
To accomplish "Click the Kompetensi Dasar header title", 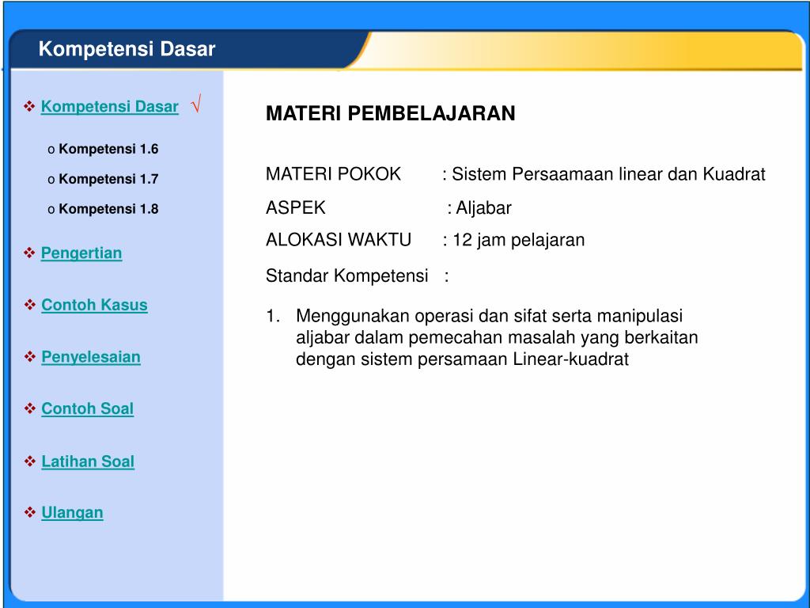I will pos(127,49).
